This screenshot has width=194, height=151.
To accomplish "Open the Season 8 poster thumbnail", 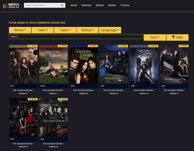I will [53, 117].
